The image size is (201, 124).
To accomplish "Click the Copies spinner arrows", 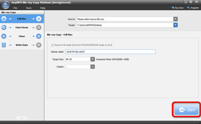I will [x=92, y=67].
